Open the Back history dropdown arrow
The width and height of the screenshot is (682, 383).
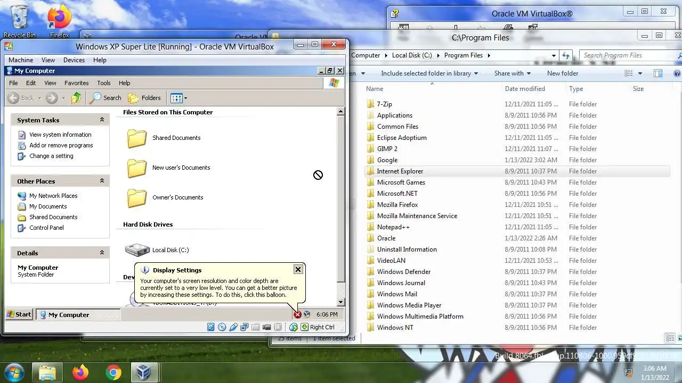[x=39, y=98]
